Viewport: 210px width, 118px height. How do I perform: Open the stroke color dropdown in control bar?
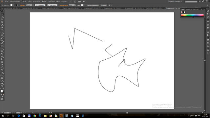pyautogui.click(x=18, y=5)
